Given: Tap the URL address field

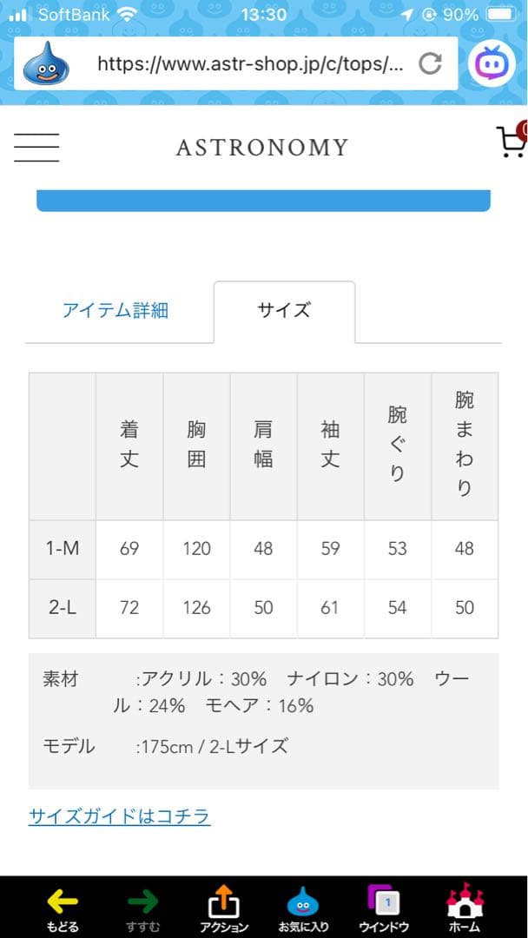Looking at the screenshot, I should click(250, 63).
